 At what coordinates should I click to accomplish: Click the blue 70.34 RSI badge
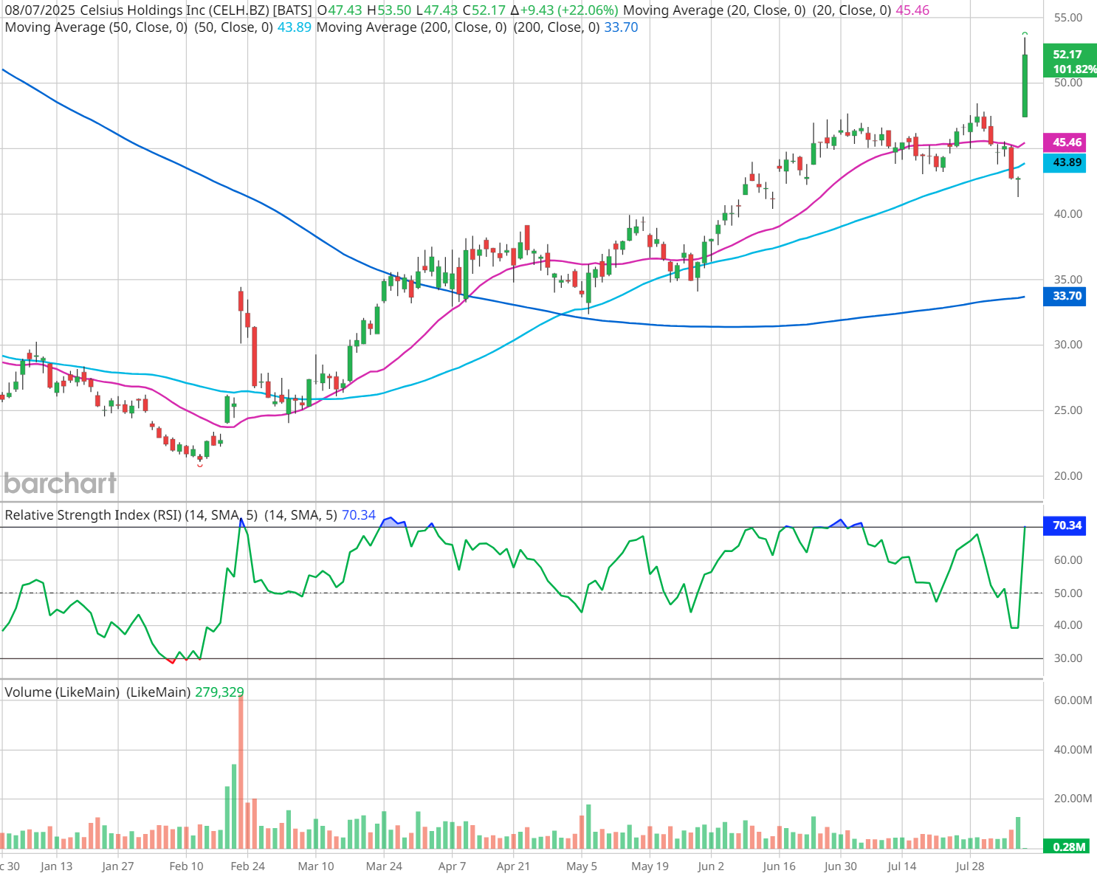(1065, 525)
